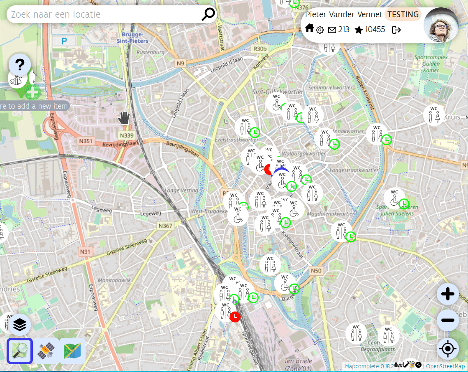468x372 pixels.
Task: Select the red-clock WC marker near the station
Action: pyautogui.click(x=227, y=312)
